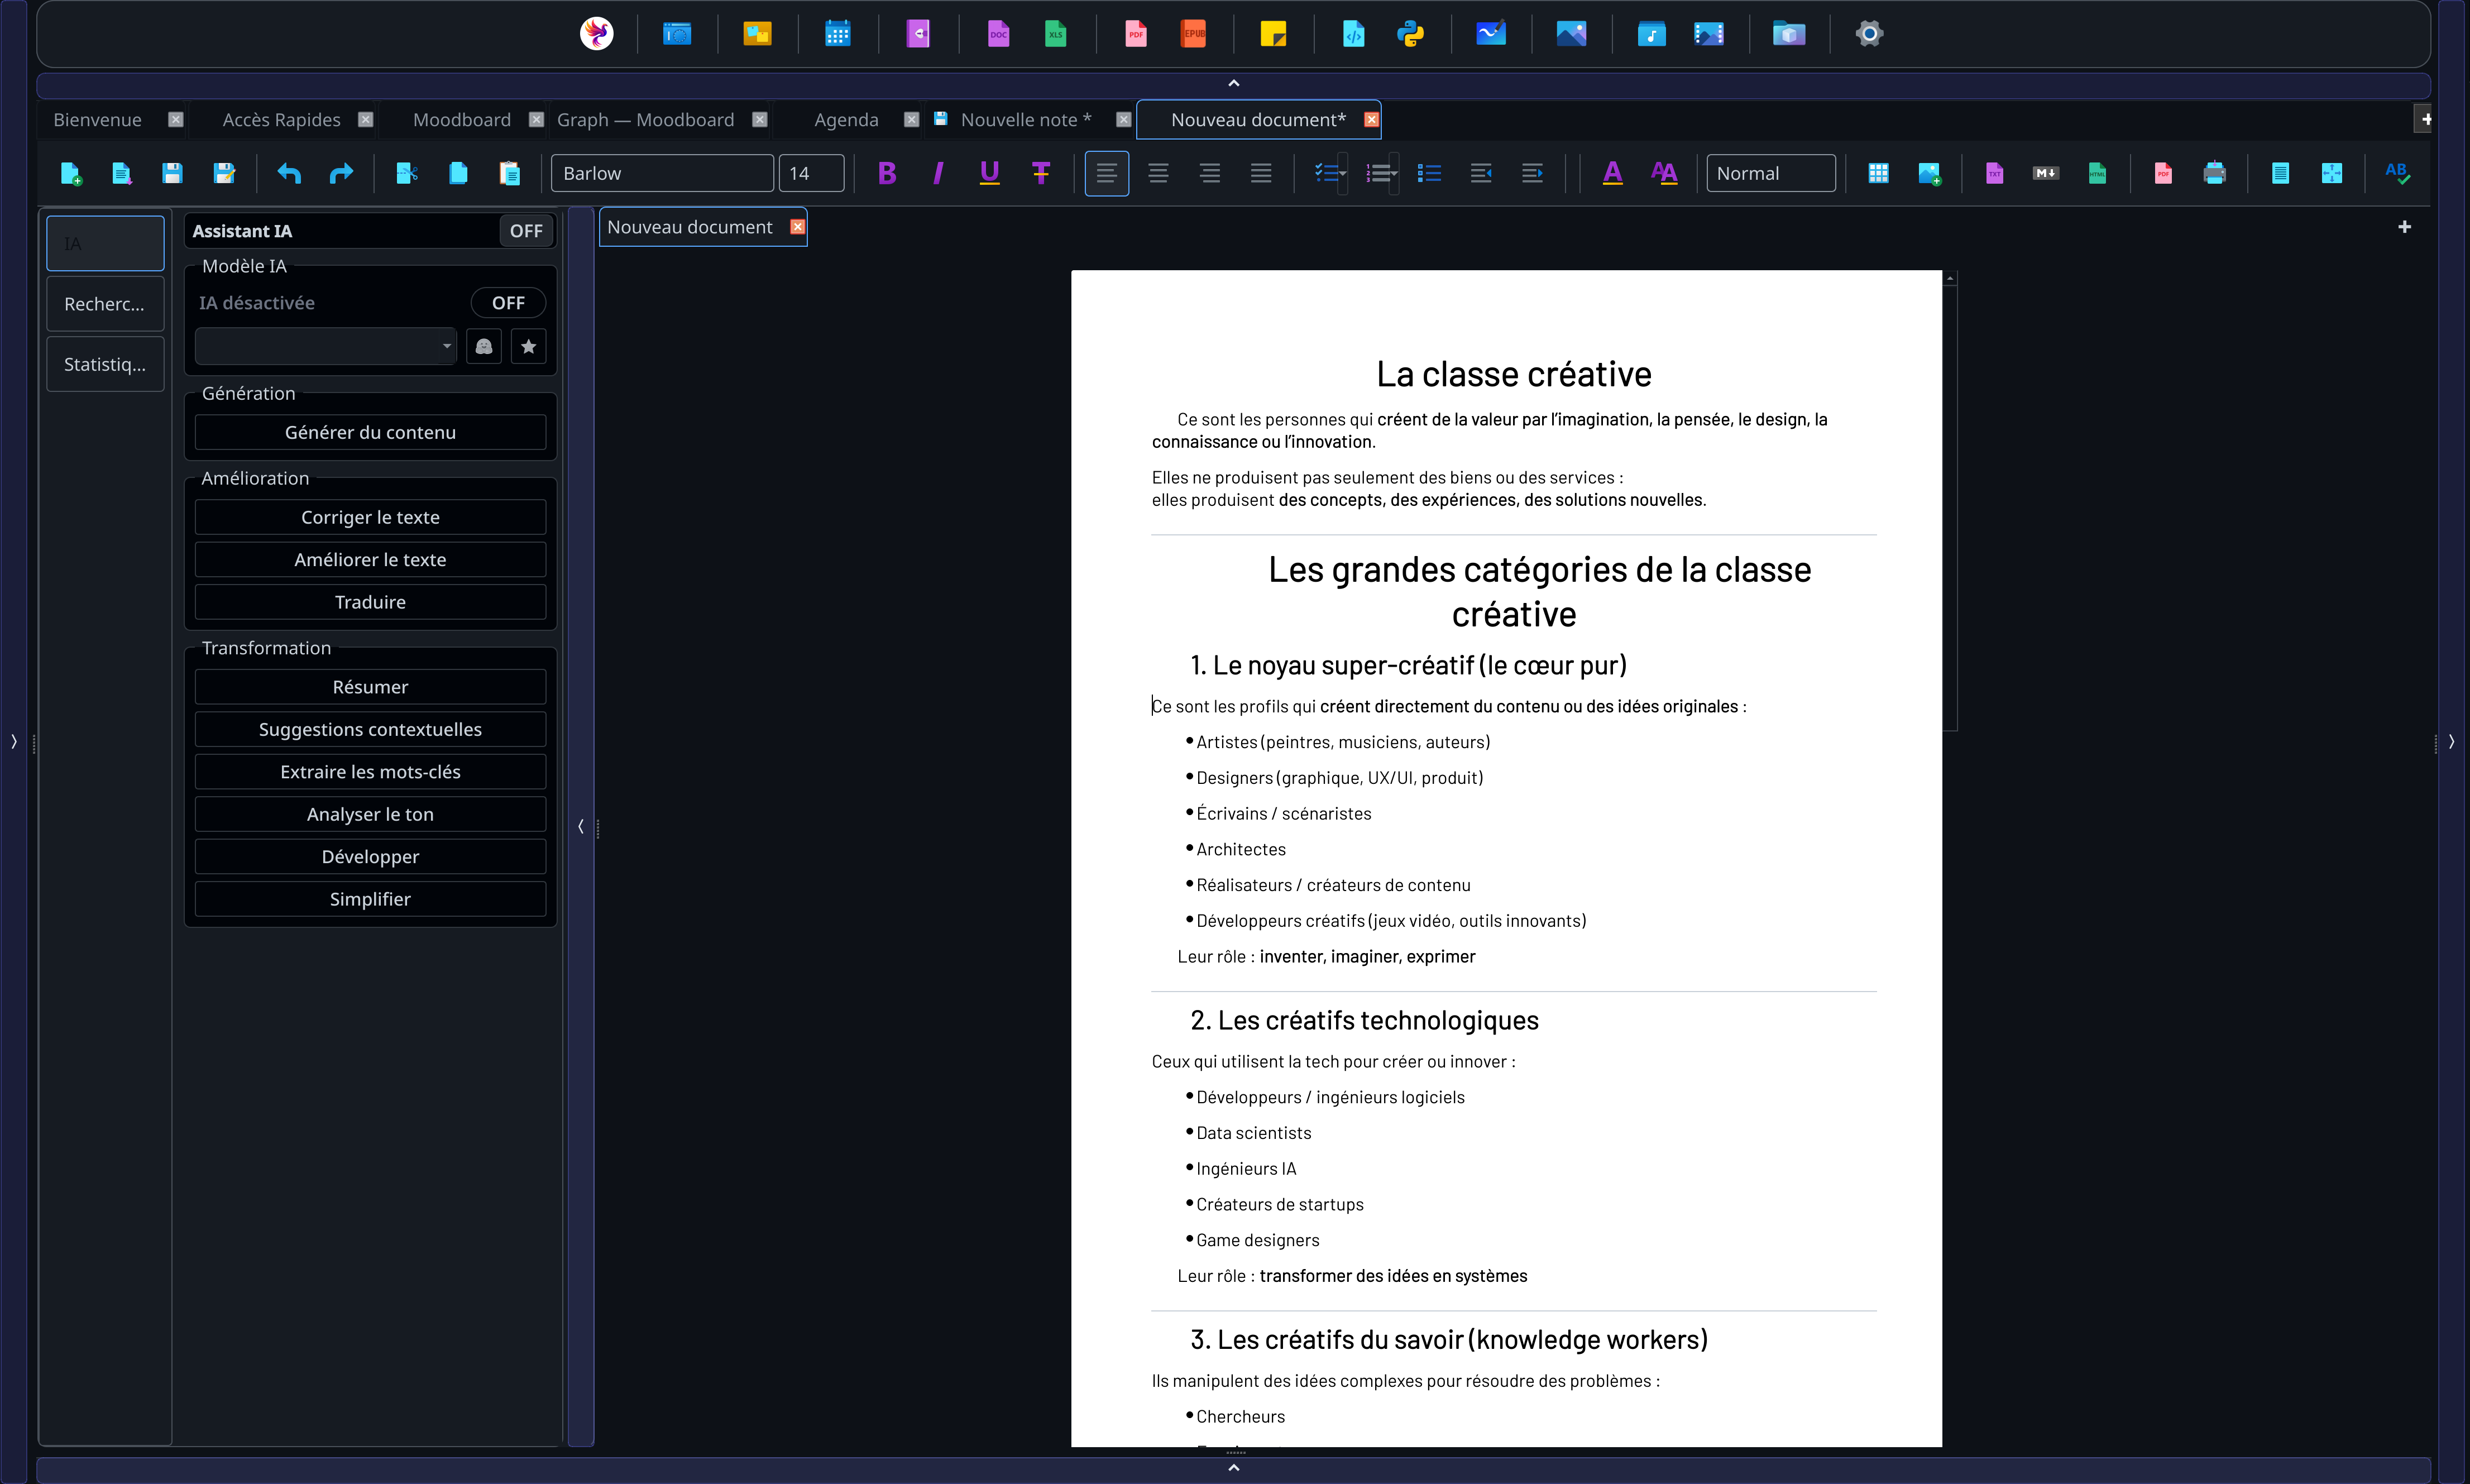Export the document as TXT

tap(1994, 174)
